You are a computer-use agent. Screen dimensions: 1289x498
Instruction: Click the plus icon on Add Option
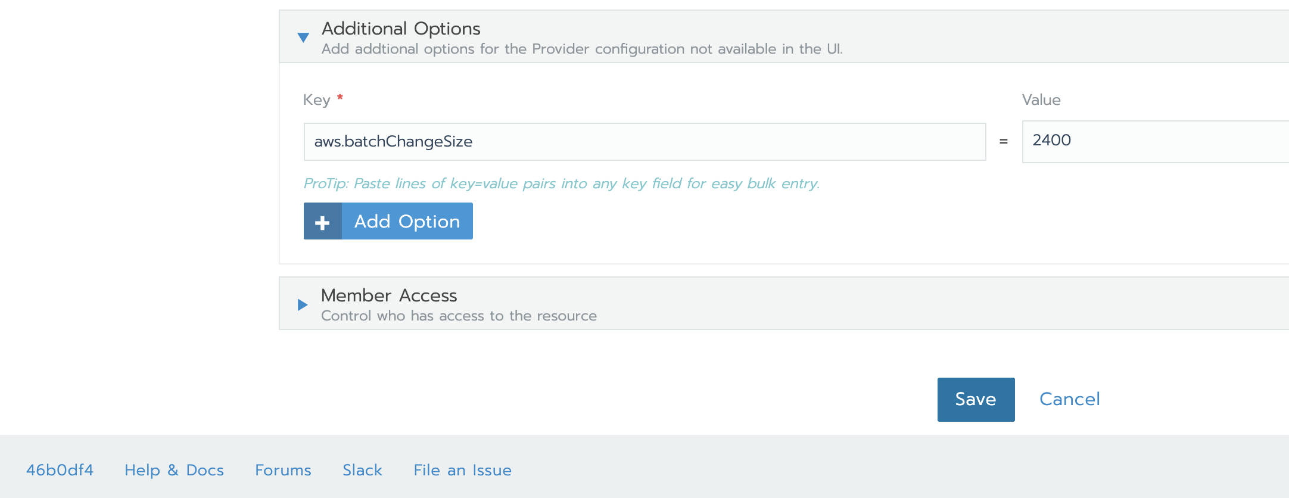tap(322, 221)
